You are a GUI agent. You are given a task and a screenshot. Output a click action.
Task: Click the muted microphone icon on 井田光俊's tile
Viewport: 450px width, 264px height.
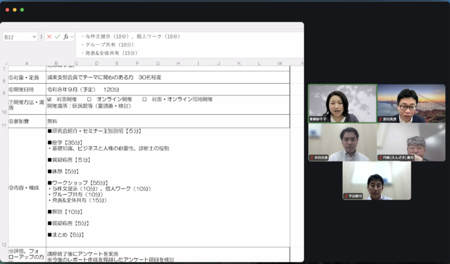click(x=312, y=157)
